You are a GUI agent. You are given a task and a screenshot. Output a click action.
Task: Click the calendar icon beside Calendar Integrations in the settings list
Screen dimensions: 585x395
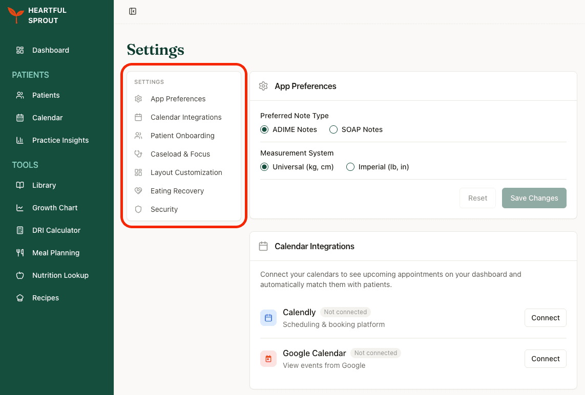coord(138,117)
